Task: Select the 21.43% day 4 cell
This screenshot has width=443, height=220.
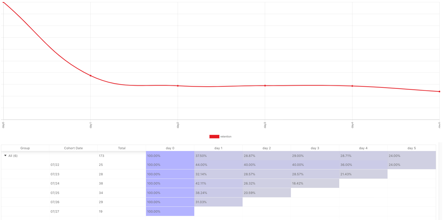Action: [363, 174]
